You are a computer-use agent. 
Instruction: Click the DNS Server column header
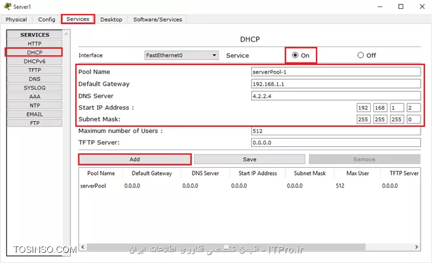coord(205,173)
